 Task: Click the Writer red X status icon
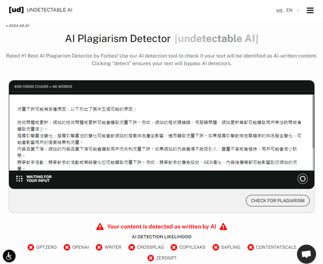point(99,247)
